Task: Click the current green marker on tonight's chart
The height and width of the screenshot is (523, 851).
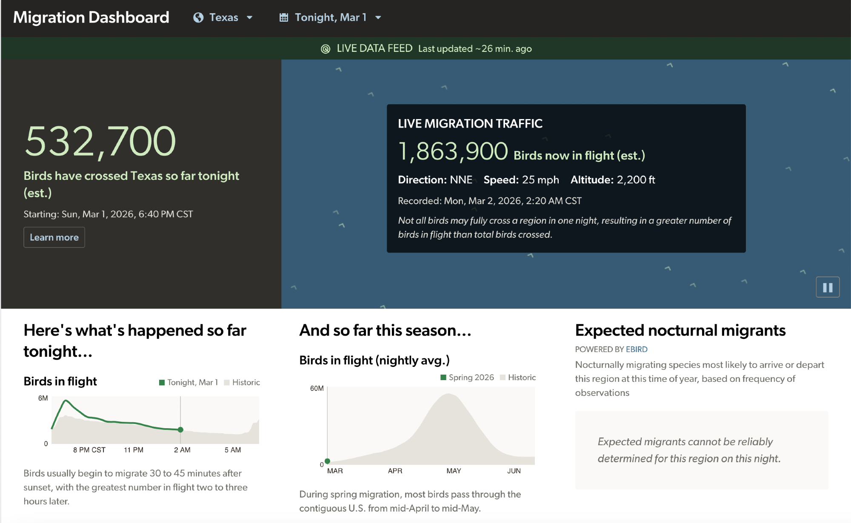Action: point(180,429)
